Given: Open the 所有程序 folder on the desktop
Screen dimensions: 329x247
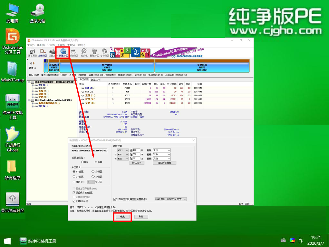Looking at the screenshot, I should [12, 170].
